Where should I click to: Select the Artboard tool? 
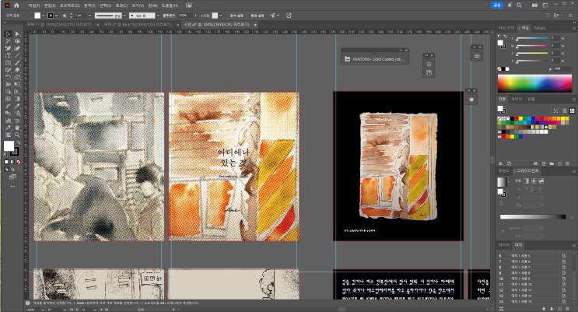(x=17, y=121)
